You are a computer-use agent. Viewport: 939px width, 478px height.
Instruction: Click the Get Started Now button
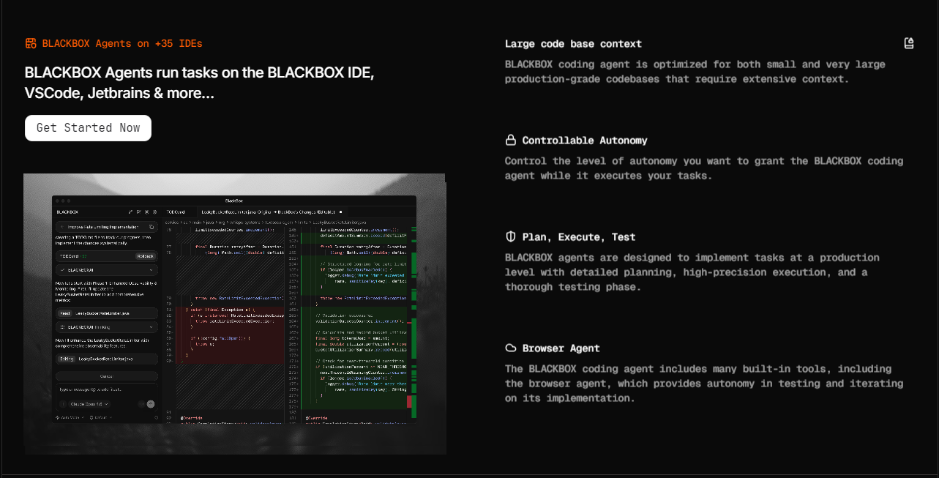coord(88,127)
